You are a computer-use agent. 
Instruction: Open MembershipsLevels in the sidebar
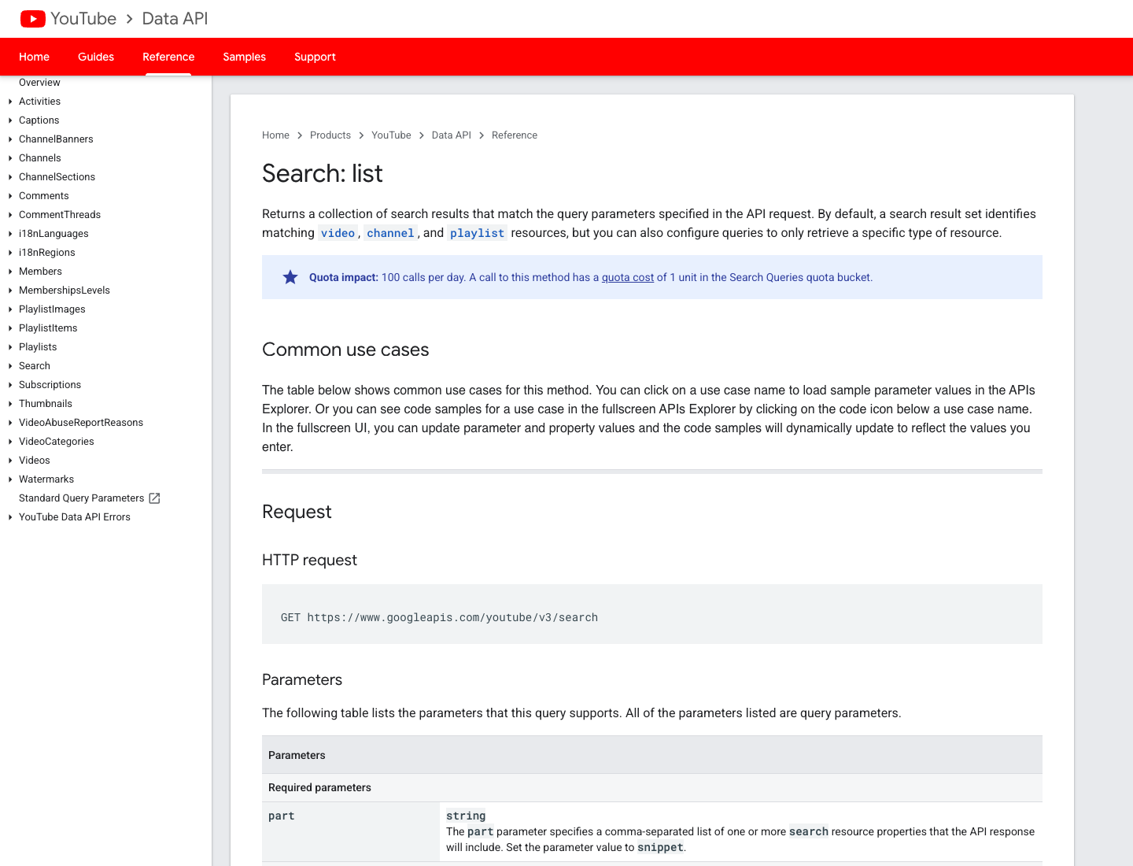65,291
